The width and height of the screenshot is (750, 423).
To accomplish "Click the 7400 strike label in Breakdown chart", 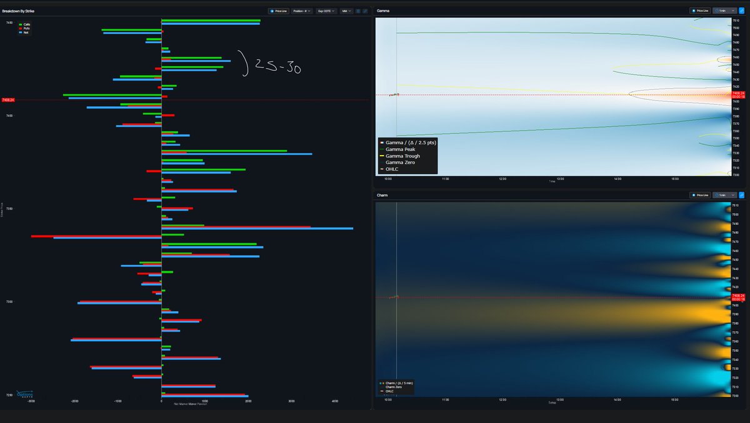I will [10, 116].
